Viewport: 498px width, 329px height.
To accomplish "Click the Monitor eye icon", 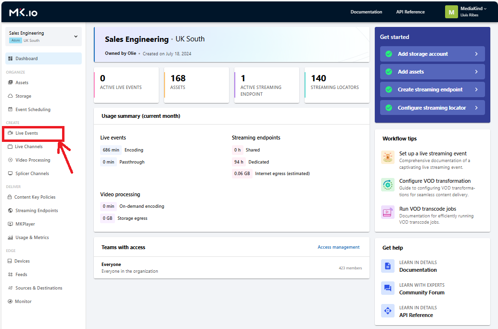I will [x=10, y=302].
